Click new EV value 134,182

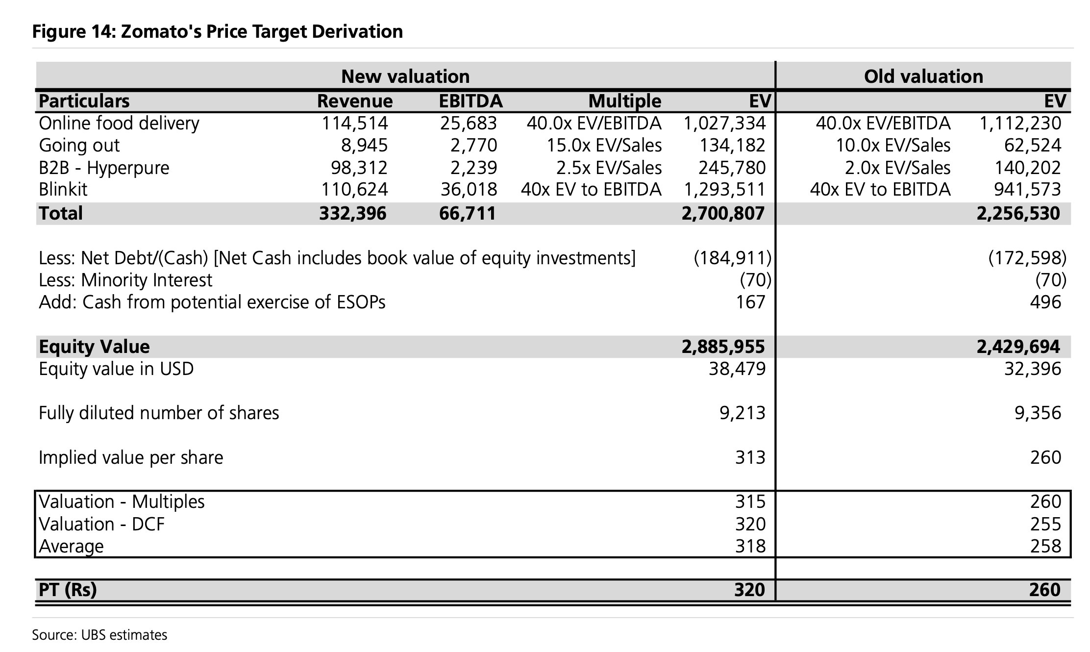[732, 146]
